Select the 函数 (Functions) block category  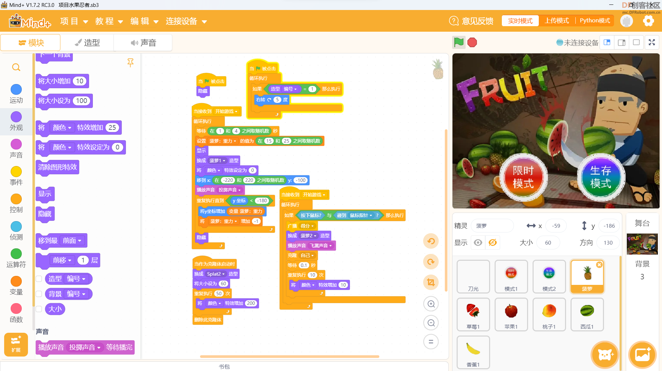coord(16,313)
